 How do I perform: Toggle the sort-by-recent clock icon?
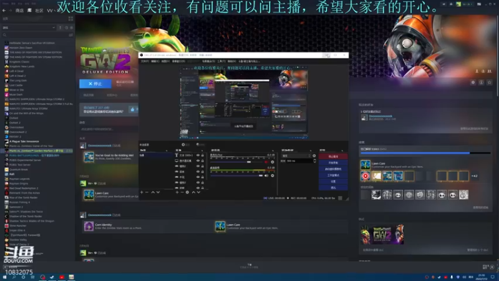pos(67,27)
